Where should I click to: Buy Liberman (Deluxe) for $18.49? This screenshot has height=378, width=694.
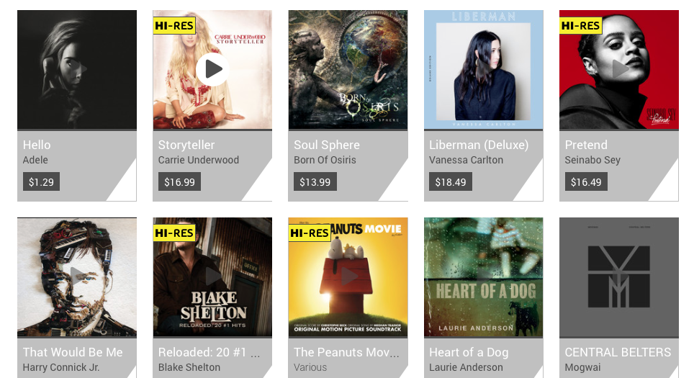coord(450,182)
